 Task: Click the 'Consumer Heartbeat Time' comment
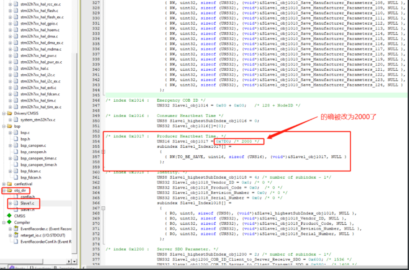[x=186, y=116]
